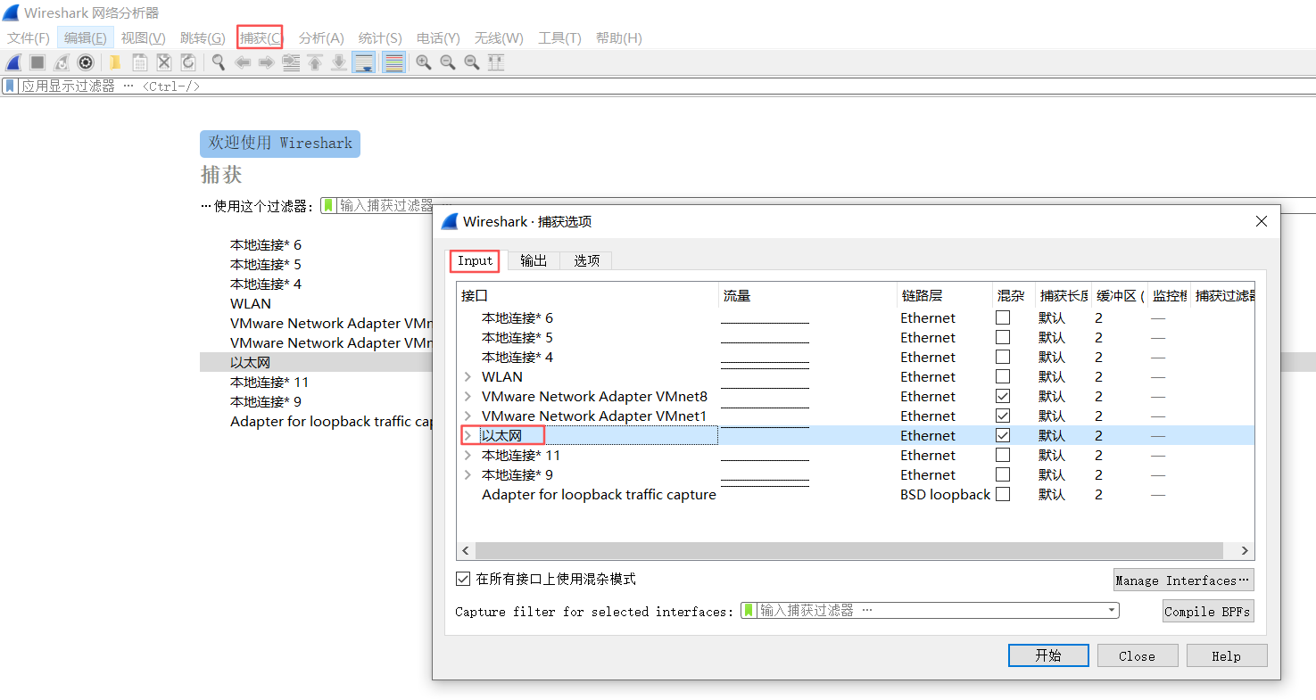
Task: Toggle promiscuous checkbox for loopback adapter row
Action: tap(1003, 494)
